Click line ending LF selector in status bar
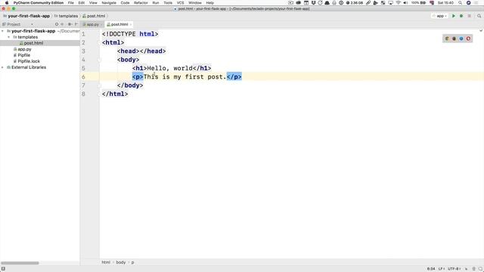This screenshot has width=484, height=272. tap(441, 269)
